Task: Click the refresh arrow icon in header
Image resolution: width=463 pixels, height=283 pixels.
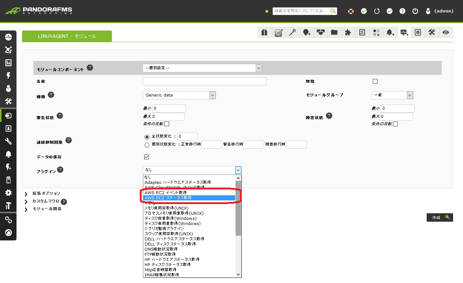Action: point(377,11)
